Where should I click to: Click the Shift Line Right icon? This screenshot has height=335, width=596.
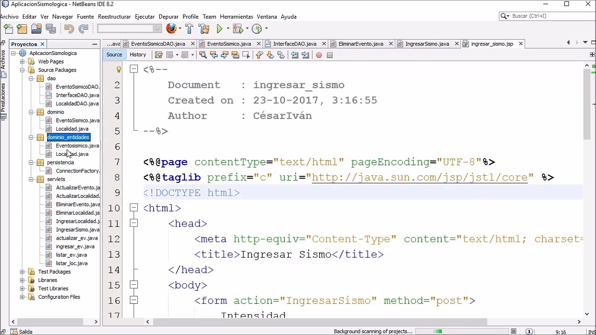click(x=305, y=55)
